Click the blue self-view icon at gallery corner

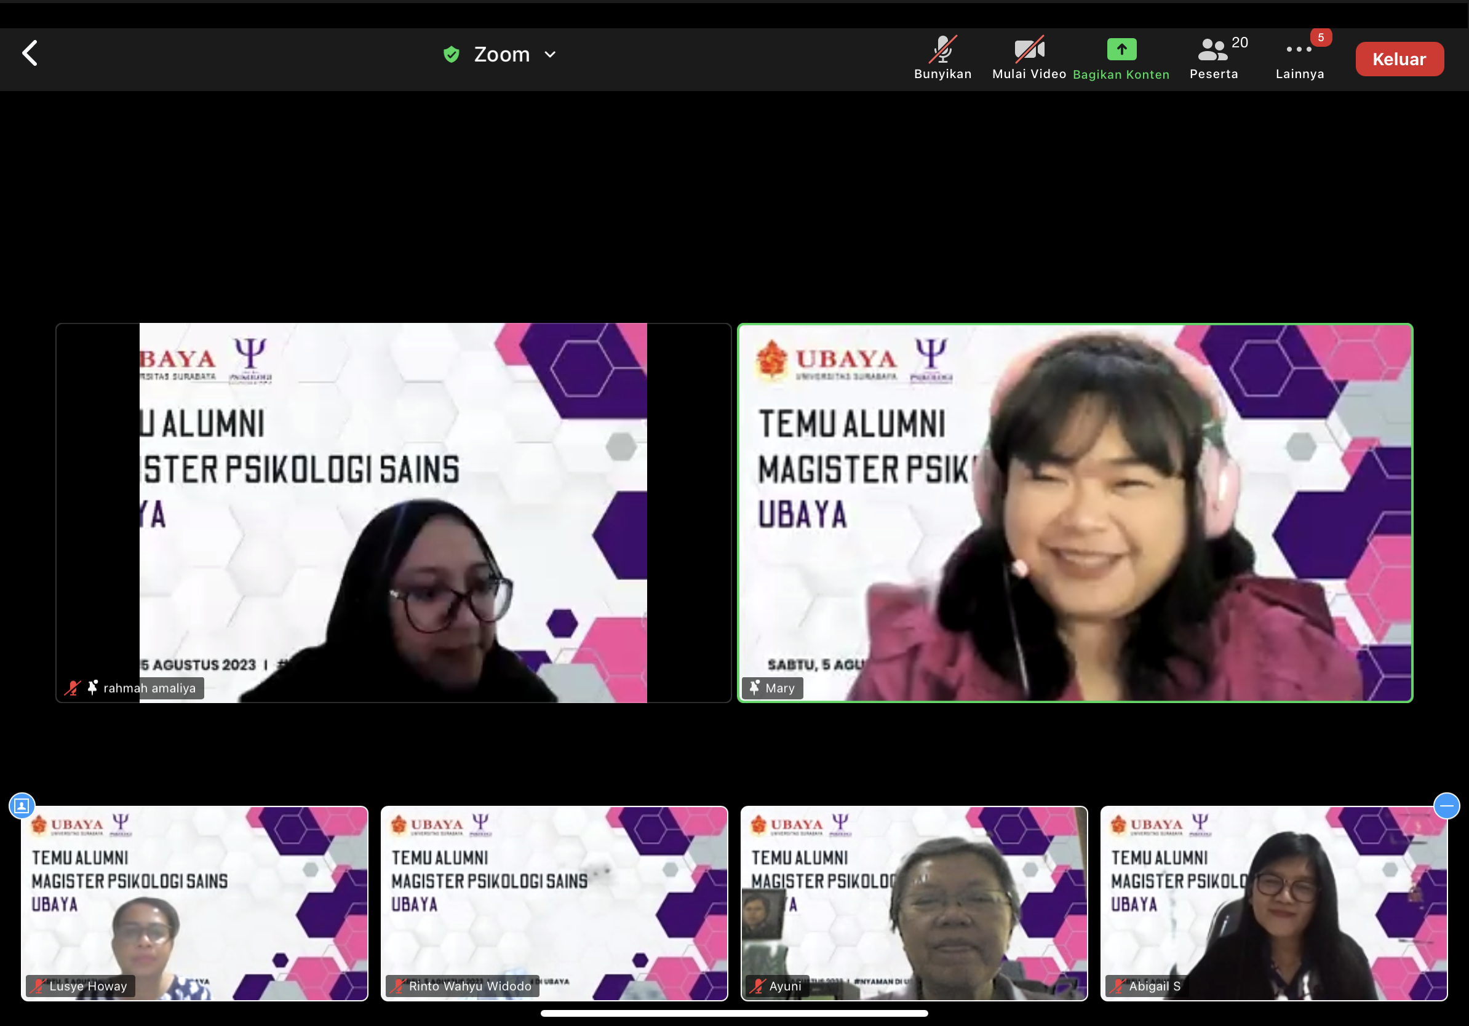pos(22,805)
